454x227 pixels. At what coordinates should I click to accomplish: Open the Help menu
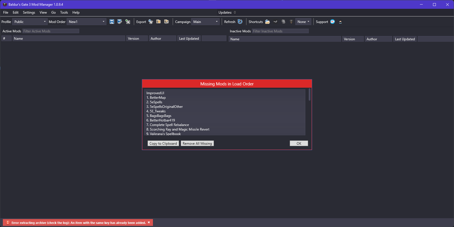click(76, 12)
